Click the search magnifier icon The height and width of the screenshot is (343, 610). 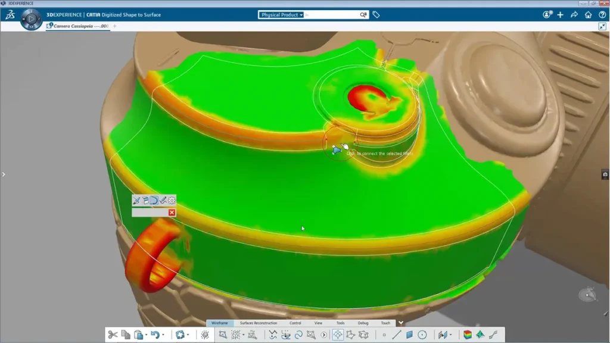coord(363,15)
